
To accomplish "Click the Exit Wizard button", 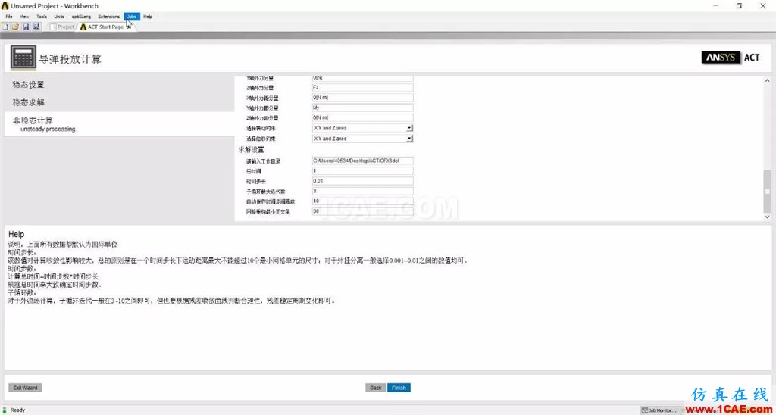I will coord(25,388).
